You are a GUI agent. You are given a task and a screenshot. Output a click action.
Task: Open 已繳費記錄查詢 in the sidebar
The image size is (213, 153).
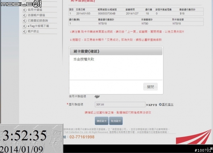coord(38,21)
